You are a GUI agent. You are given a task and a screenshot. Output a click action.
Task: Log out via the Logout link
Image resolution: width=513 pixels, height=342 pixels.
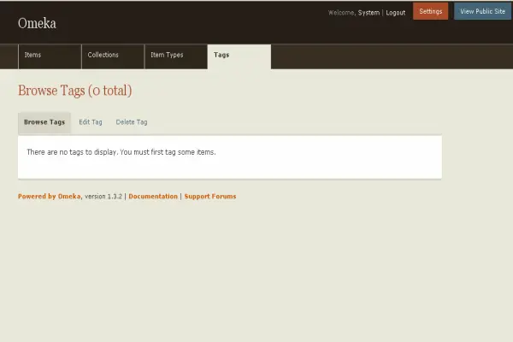point(395,13)
